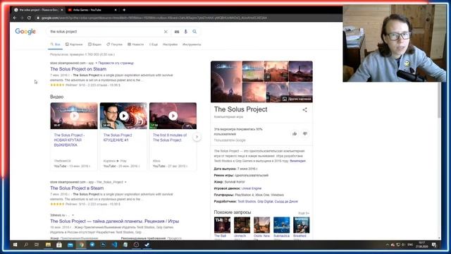Screen dimensions: 451x254
Task: Select the Видео search tab
Action: point(94,44)
